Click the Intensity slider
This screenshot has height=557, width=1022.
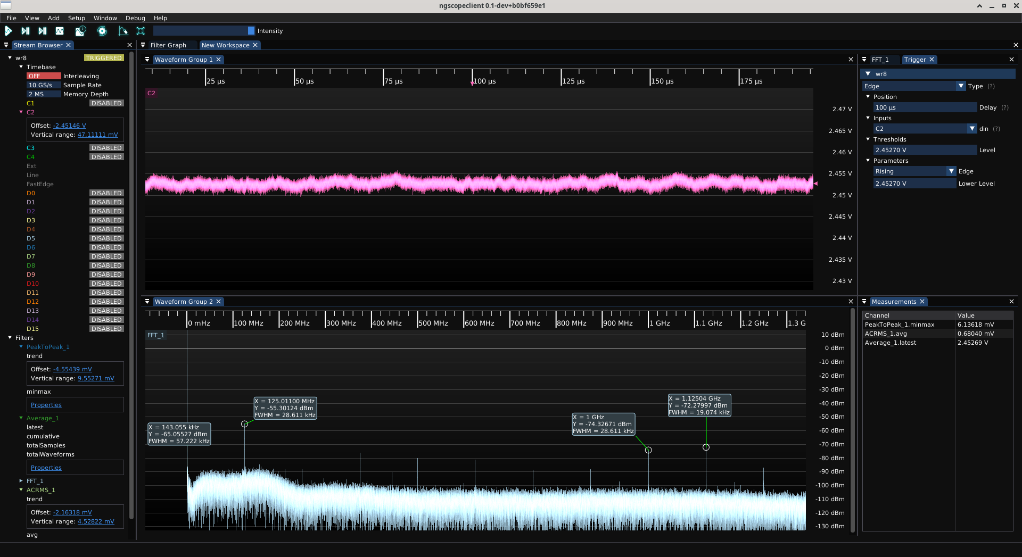point(204,31)
